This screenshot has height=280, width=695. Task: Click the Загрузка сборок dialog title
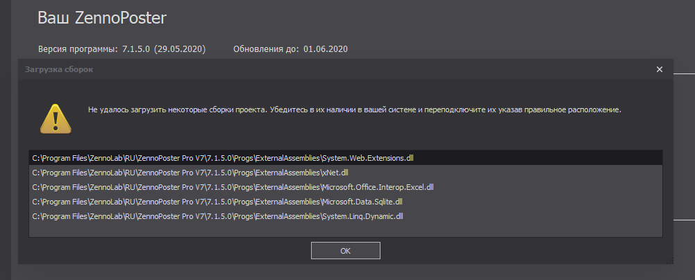59,69
